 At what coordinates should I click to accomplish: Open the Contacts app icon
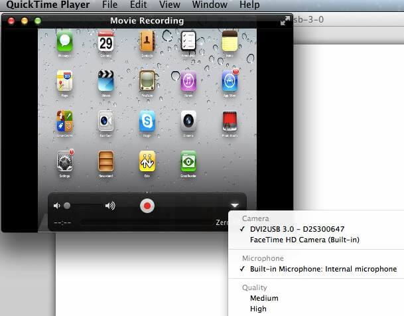[147, 41]
